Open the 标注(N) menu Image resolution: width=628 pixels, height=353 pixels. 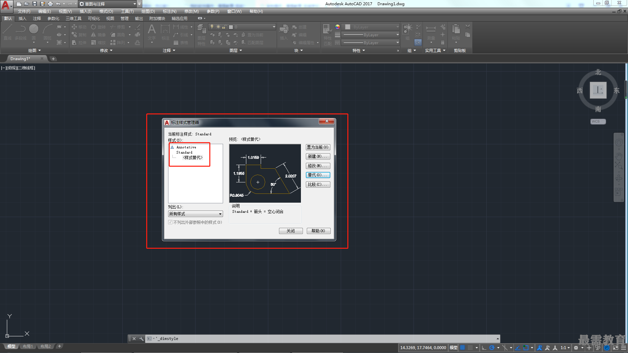point(169,11)
